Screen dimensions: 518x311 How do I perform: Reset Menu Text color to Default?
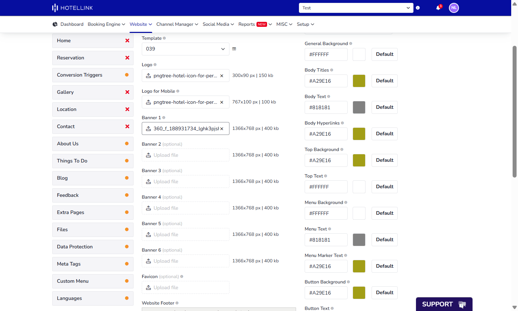coord(384,240)
